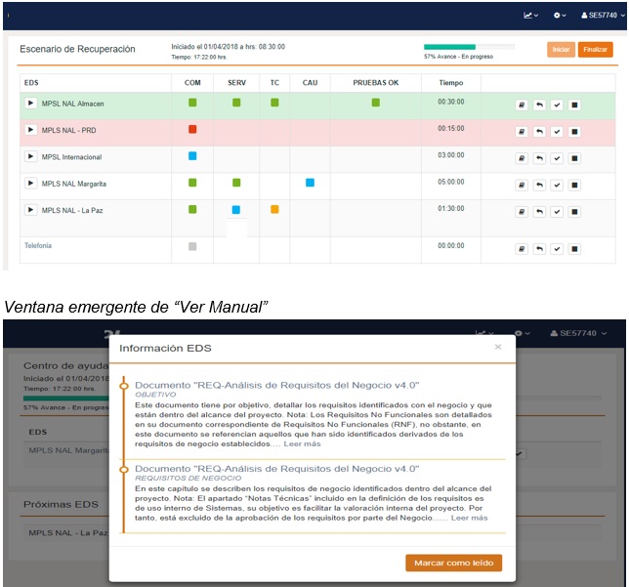Click stop square icon in MPLS NAL Margarita row
Image resolution: width=629 pixels, height=587 pixels.
tap(574, 184)
